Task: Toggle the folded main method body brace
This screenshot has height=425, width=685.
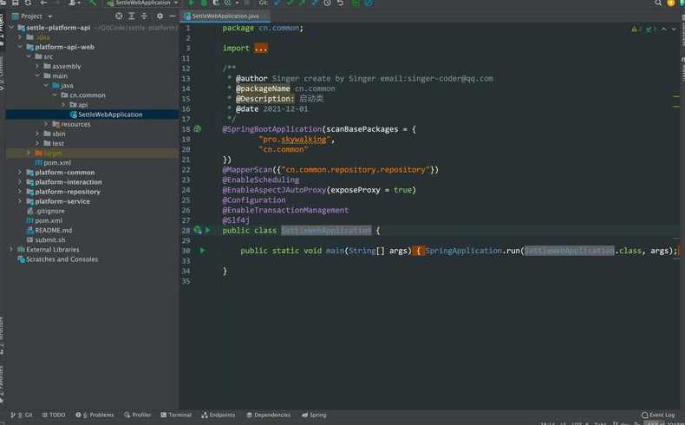Action: pos(418,251)
